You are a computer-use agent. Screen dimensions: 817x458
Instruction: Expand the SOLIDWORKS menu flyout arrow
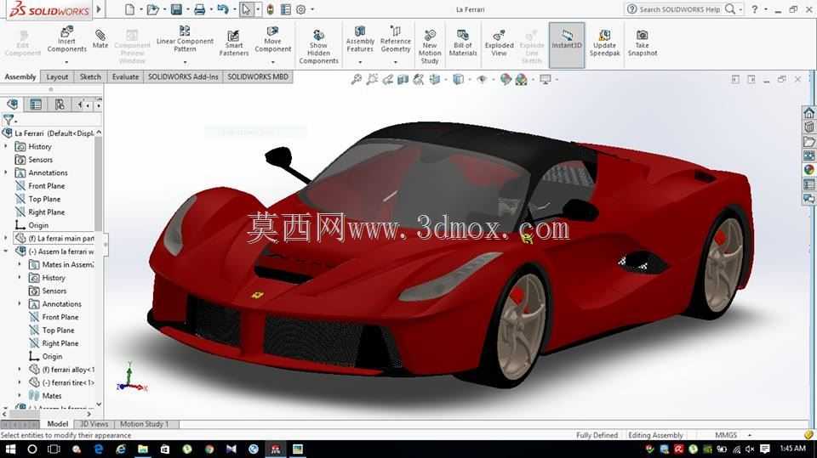click(99, 9)
